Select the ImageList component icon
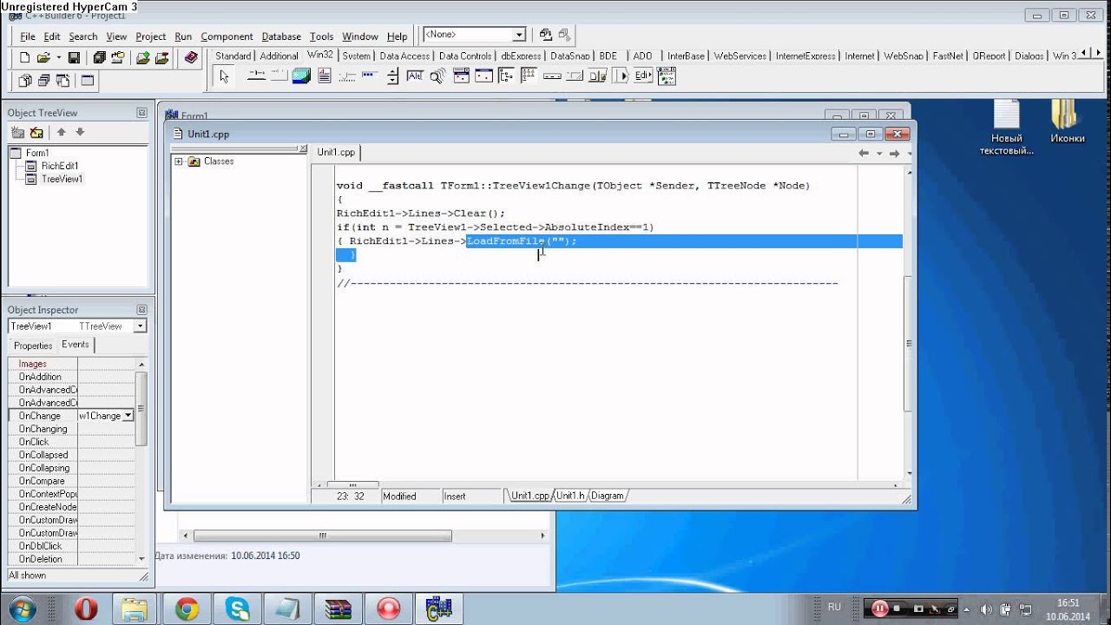 [301, 76]
